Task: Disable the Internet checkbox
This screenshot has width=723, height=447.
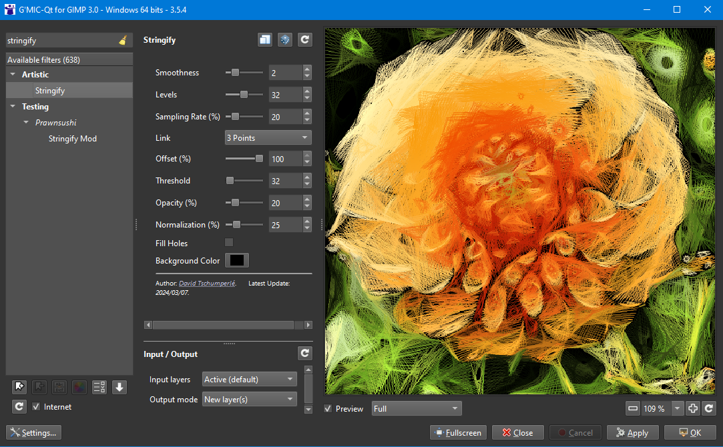Action: click(x=35, y=406)
